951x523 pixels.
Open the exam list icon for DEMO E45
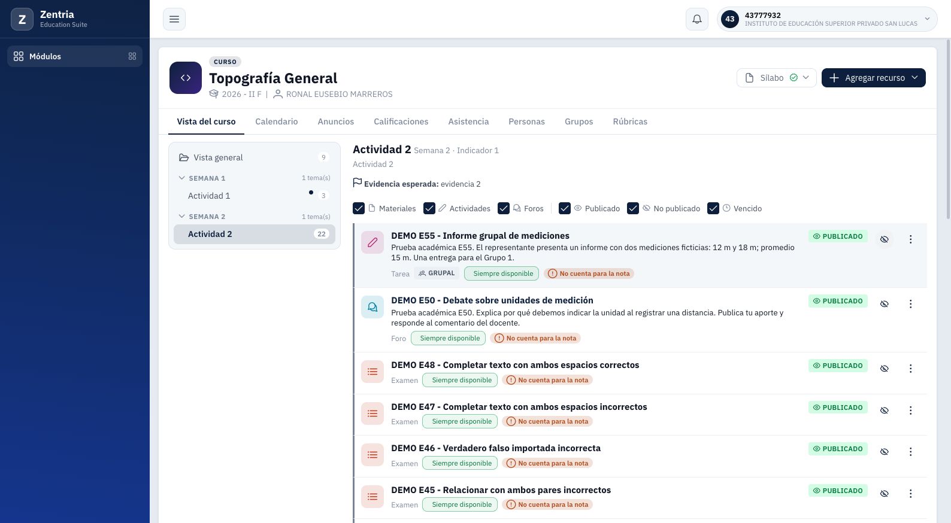[372, 497]
